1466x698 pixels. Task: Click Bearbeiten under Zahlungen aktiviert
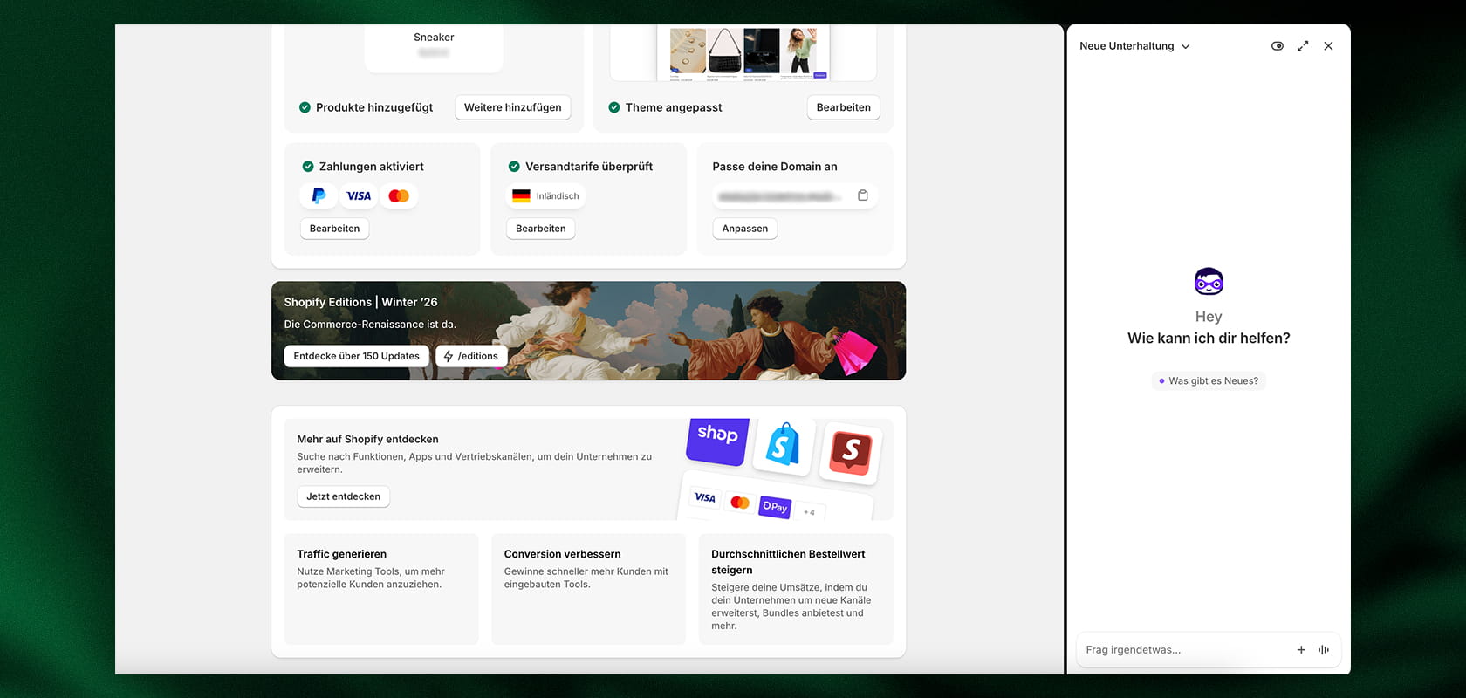point(335,229)
